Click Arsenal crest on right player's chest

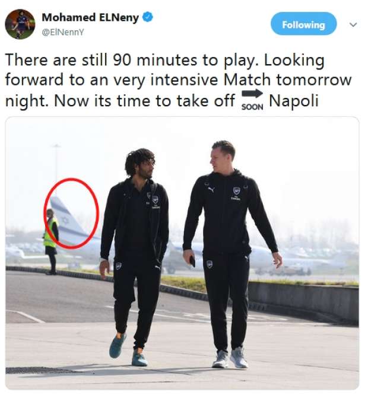[x=236, y=190]
